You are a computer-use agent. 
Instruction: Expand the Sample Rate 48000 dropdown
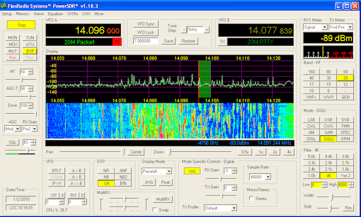pos(269,177)
